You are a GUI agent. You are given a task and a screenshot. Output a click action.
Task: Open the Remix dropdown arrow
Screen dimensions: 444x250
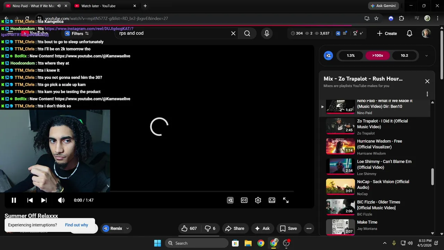[x=127, y=228]
